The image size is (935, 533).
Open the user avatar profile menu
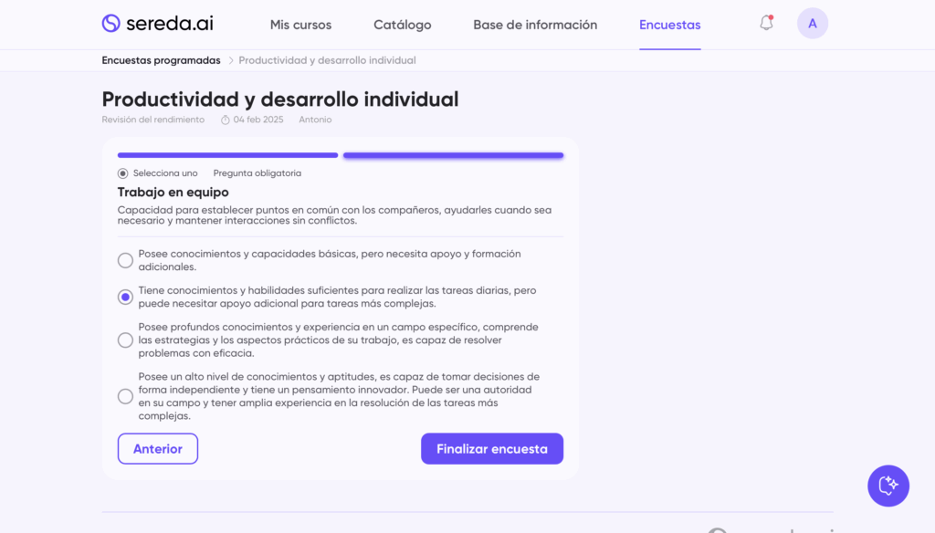click(x=812, y=24)
